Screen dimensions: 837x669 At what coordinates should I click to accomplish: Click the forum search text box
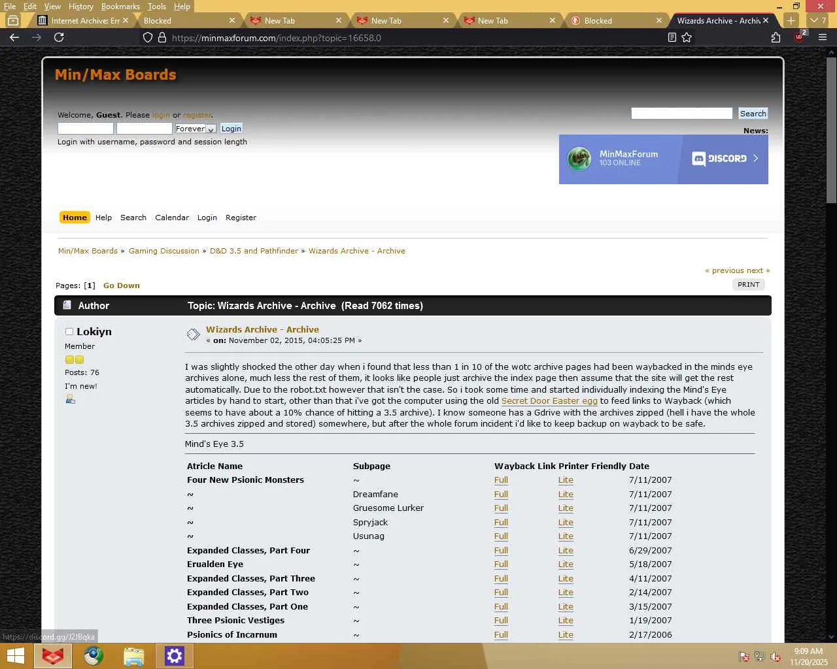click(x=681, y=114)
